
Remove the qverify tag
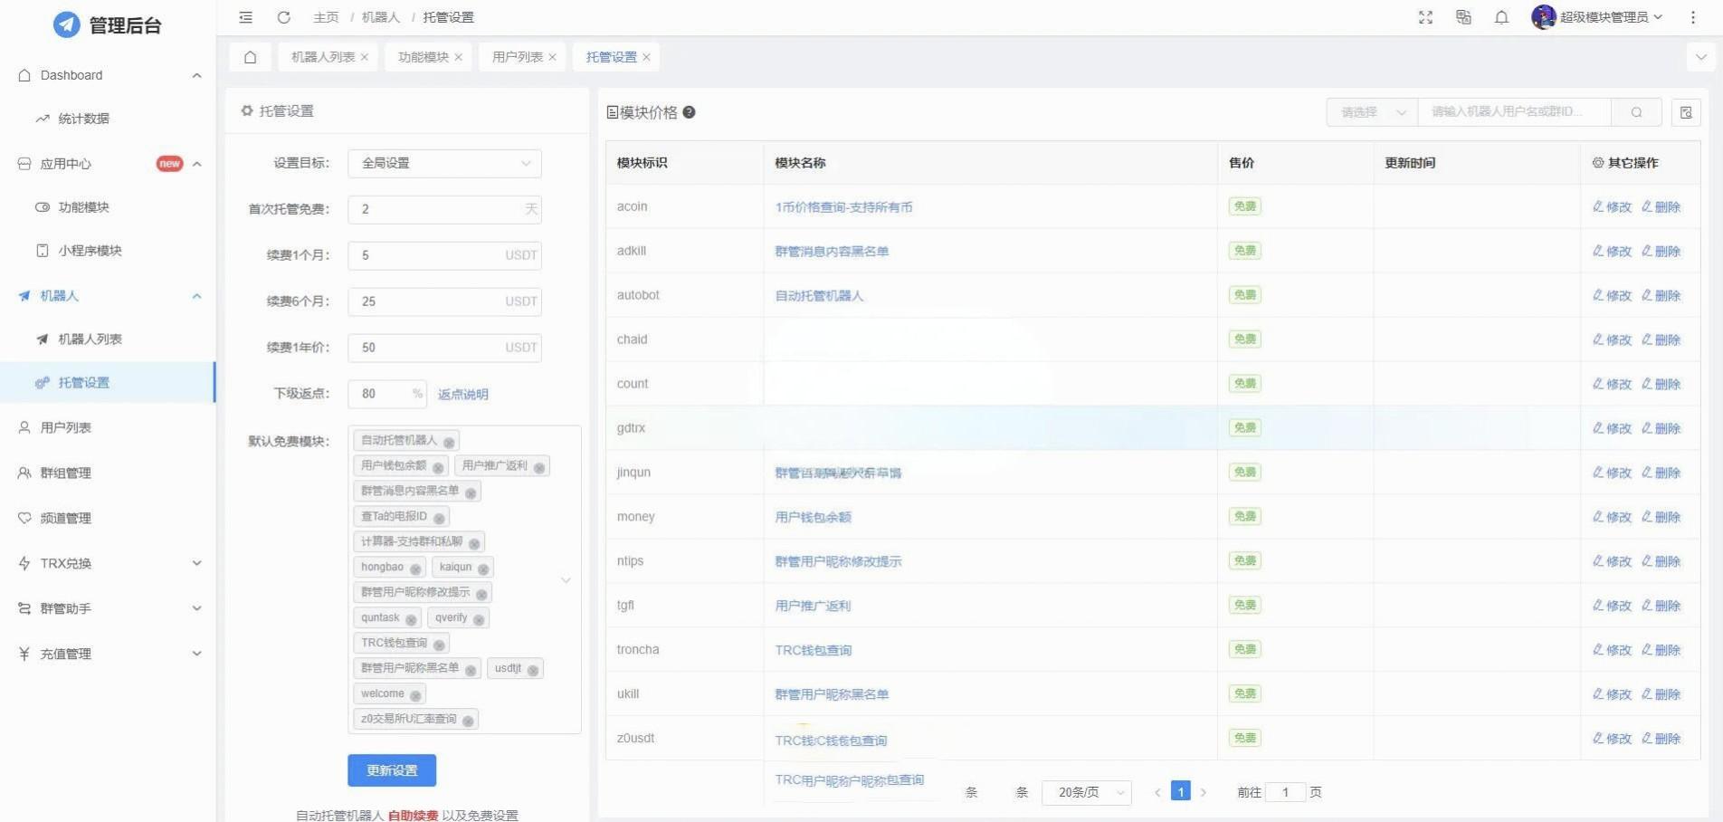479,619
